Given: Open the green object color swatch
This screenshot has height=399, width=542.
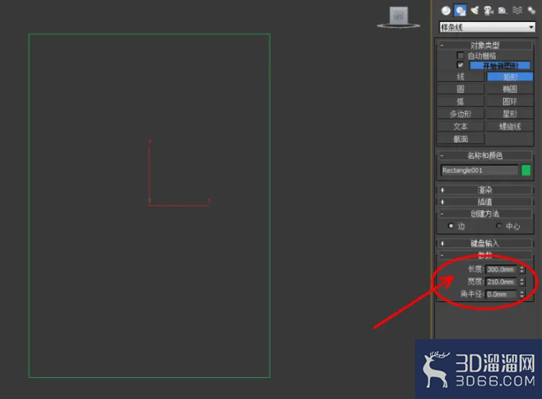Looking at the screenshot, I should tap(526, 170).
